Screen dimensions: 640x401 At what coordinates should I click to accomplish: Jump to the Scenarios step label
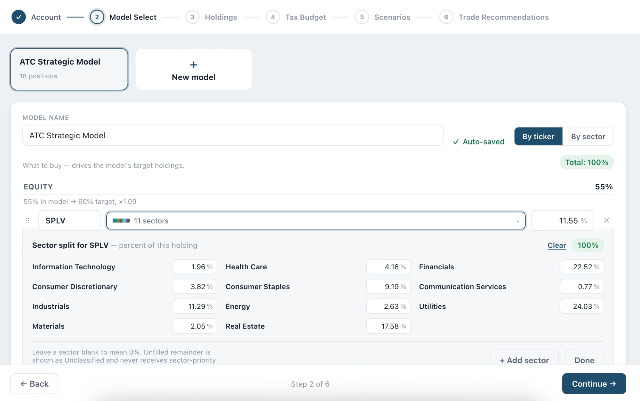pyautogui.click(x=392, y=17)
